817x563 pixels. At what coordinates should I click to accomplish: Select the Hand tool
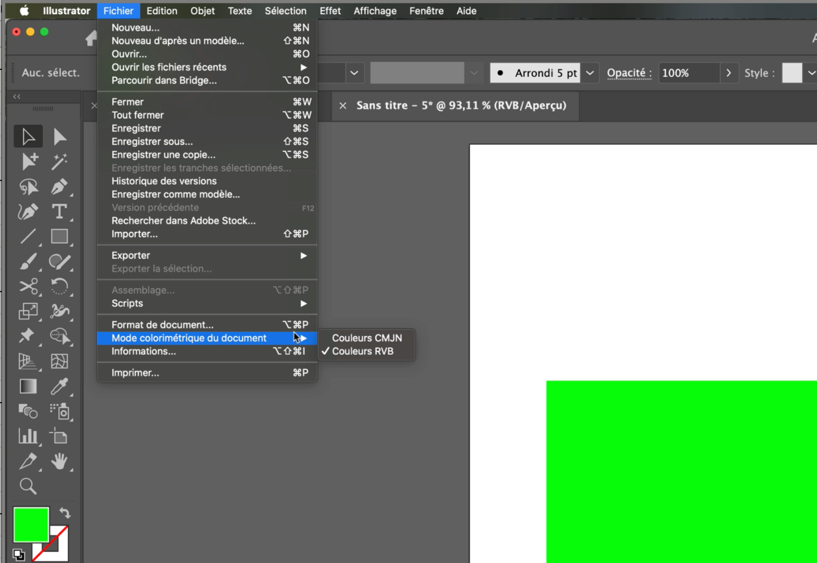click(x=60, y=461)
